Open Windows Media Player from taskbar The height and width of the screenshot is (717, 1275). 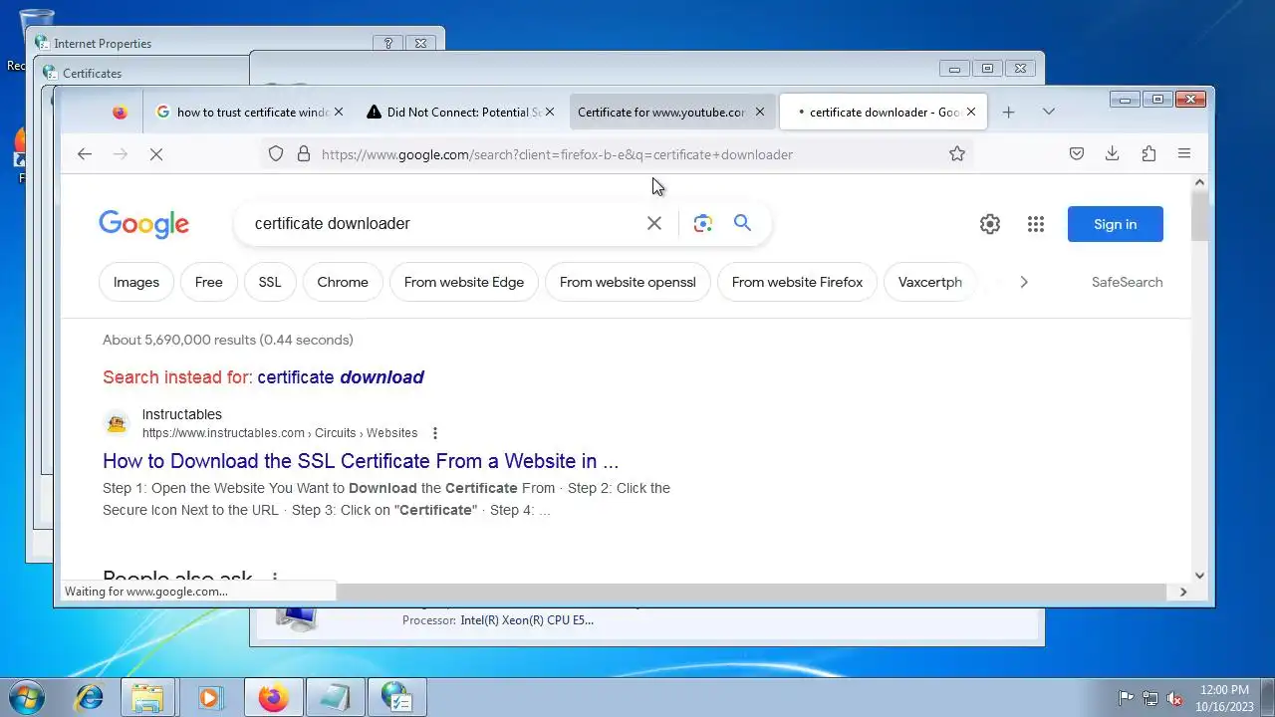click(209, 698)
